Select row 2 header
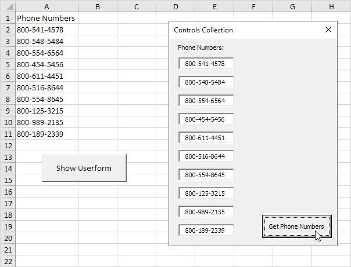 pyautogui.click(x=8, y=30)
